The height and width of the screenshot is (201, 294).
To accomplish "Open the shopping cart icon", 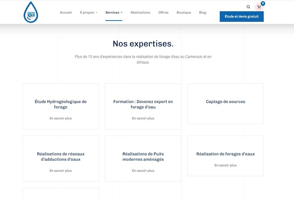I will click(259, 7).
